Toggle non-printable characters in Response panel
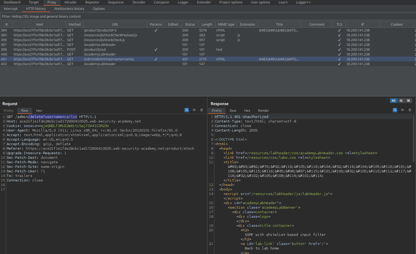Image resolution: width=416 pixels, height=254 pixels. tap(402, 110)
